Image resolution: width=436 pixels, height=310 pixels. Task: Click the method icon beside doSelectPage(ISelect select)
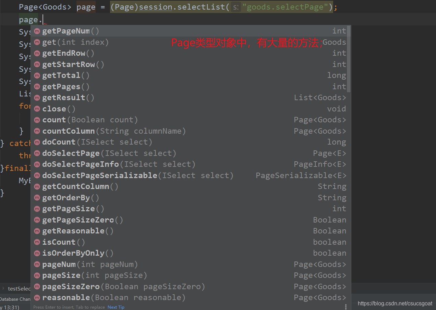pyautogui.click(x=37, y=153)
